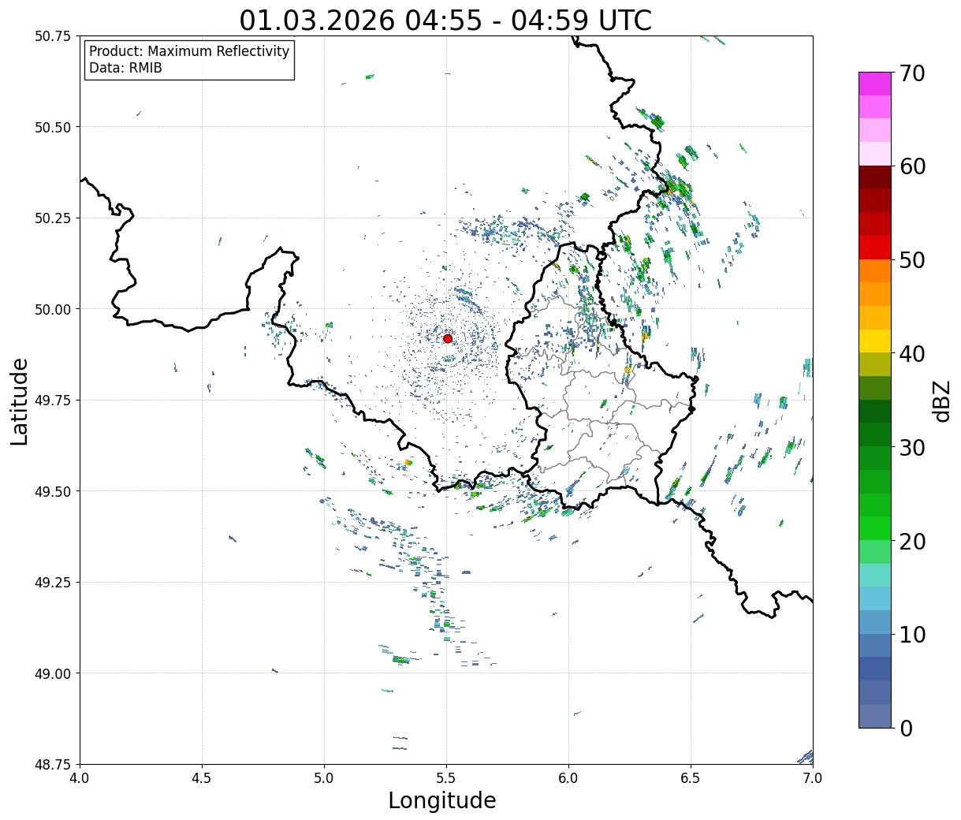Click the bright green colorbar band near 20

pos(875,527)
